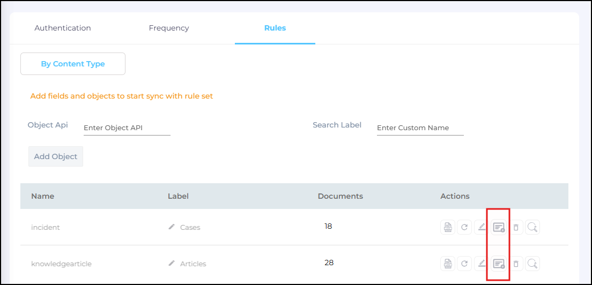Click the edit pencil action for incident
This screenshot has width=592, height=285.
click(x=482, y=227)
